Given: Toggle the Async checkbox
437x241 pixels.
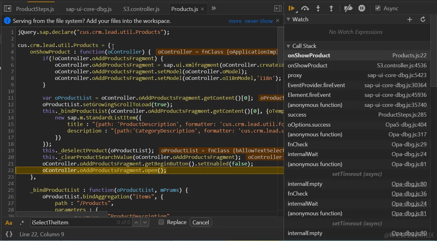Looking at the screenshot, I should (378, 8).
